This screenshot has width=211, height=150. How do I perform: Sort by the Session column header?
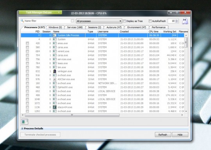(x=46, y=32)
